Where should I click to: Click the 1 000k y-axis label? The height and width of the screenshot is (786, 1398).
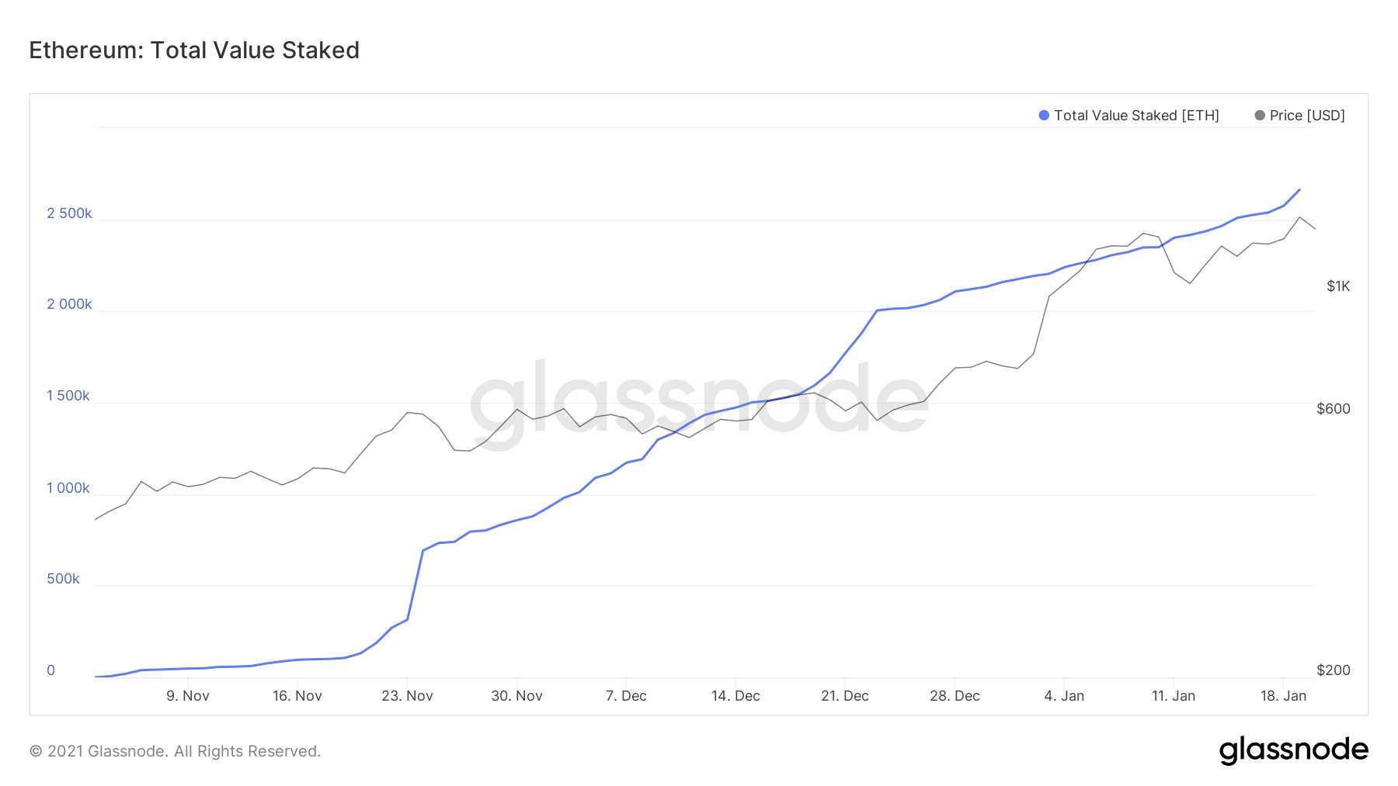point(68,488)
